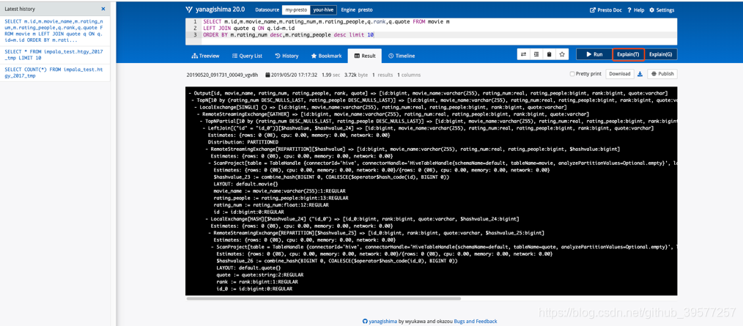Open Presto Doc external link

pos(605,10)
